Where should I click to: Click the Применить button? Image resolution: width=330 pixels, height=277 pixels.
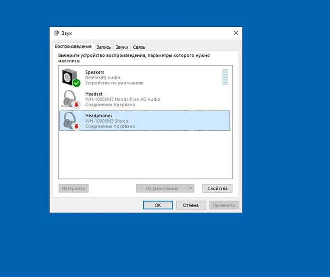point(224,205)
